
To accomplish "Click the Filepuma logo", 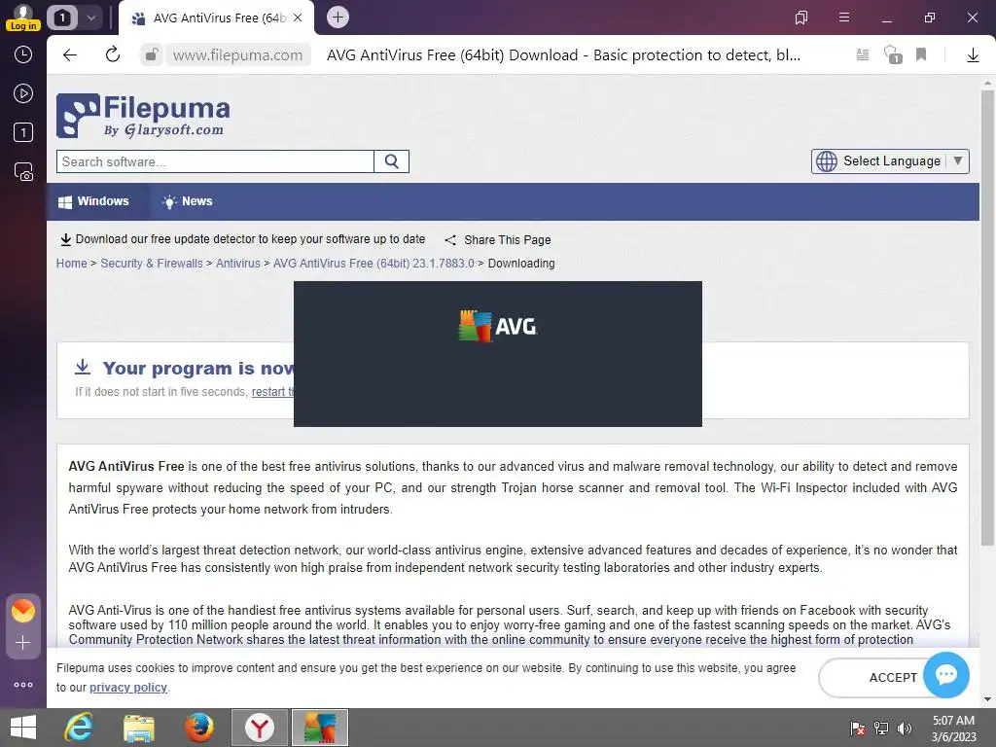I will tap(143, 116).
